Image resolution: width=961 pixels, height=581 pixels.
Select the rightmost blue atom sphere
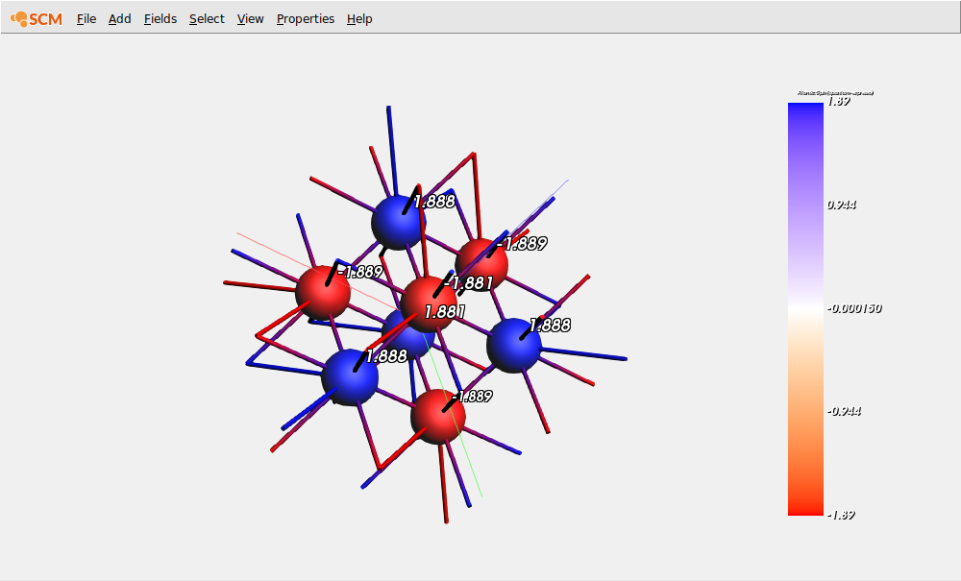point(513,346)
